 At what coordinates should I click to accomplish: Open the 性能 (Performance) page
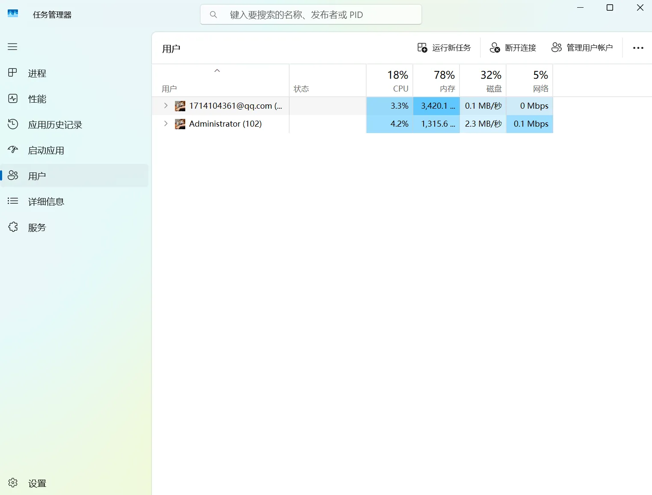(x=36, y=98)
